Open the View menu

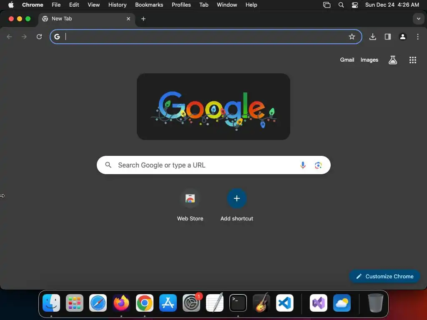pos(94,5)
